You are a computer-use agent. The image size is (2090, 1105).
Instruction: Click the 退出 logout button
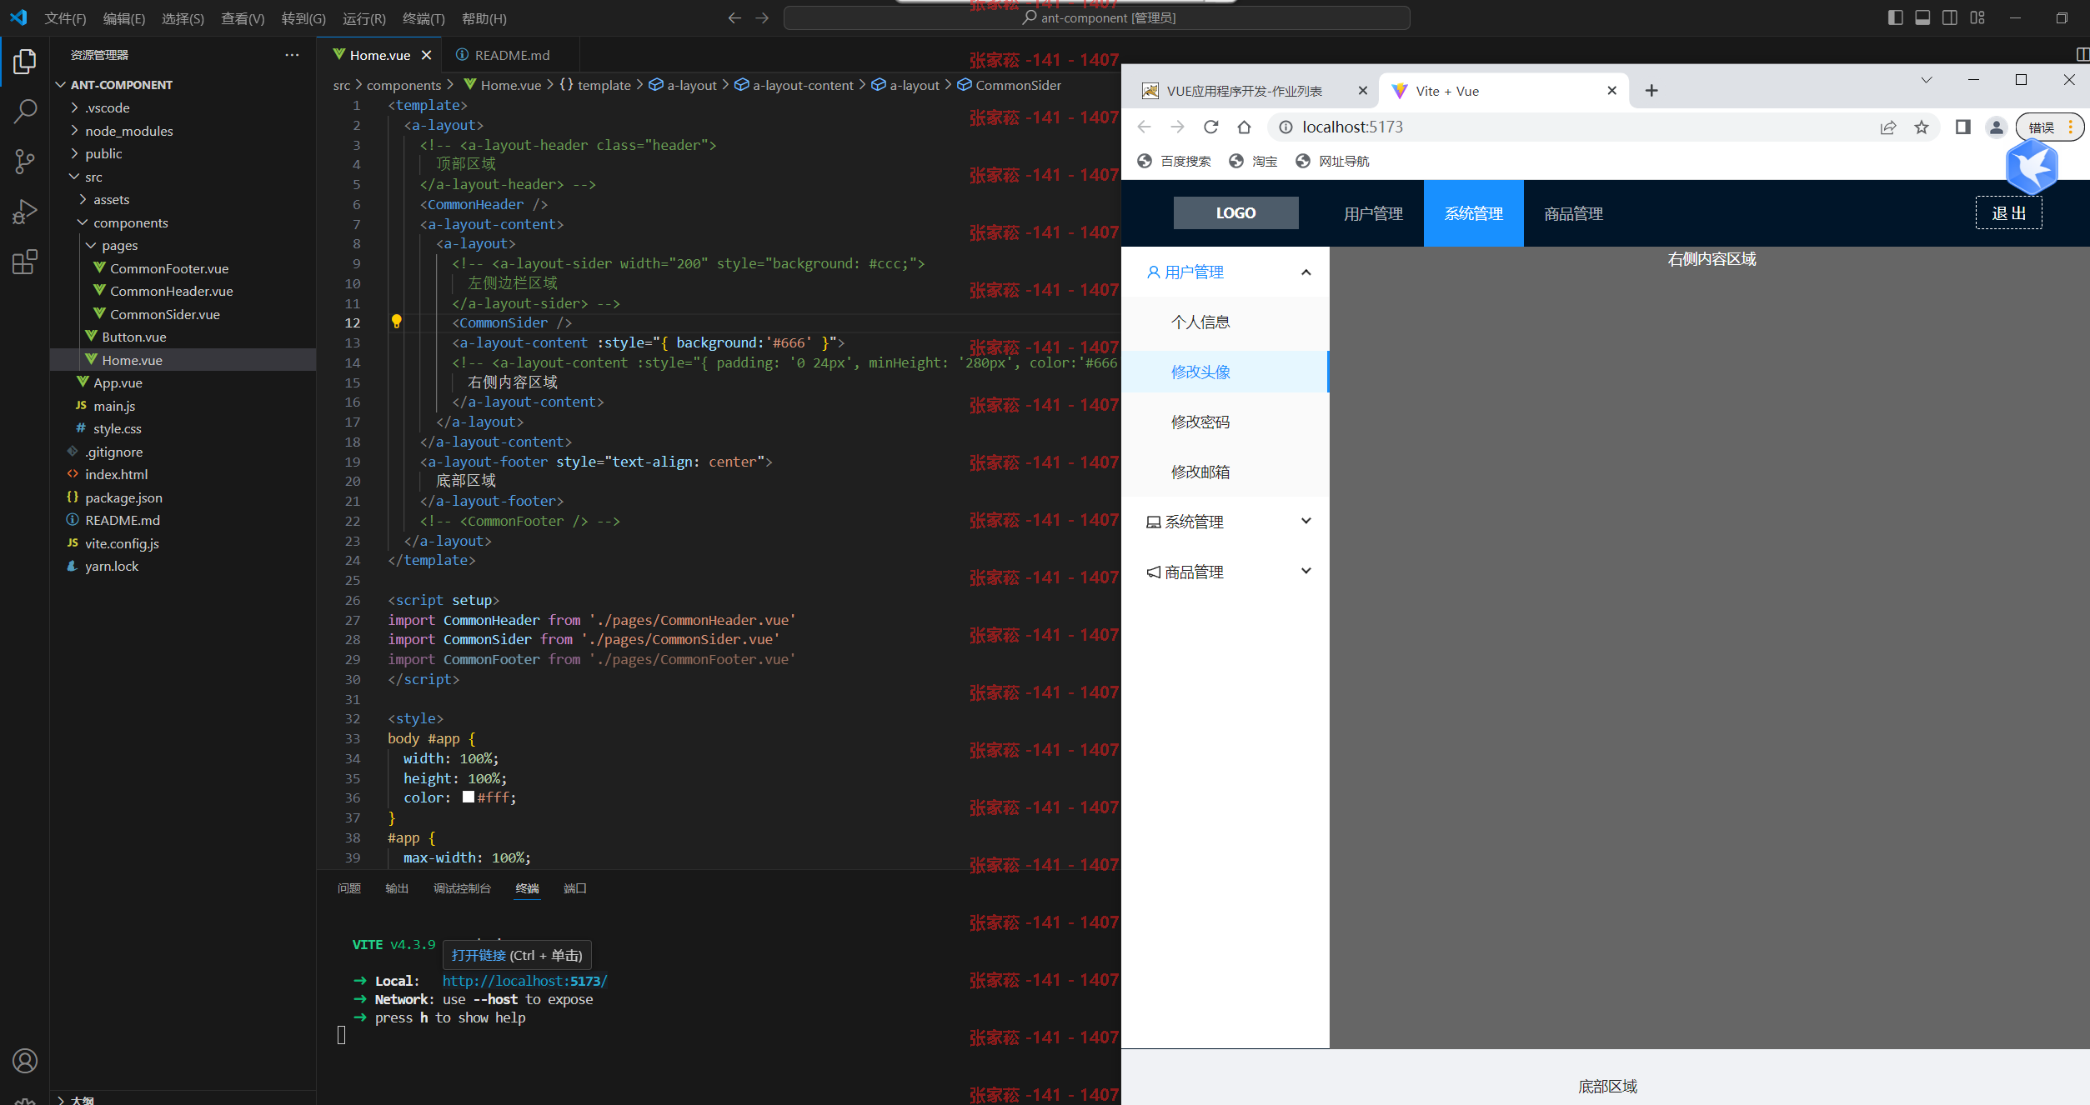pos(2009,213)
